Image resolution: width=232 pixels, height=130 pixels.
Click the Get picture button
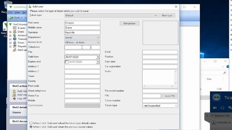pyautogui.click(x=129, y=23)
